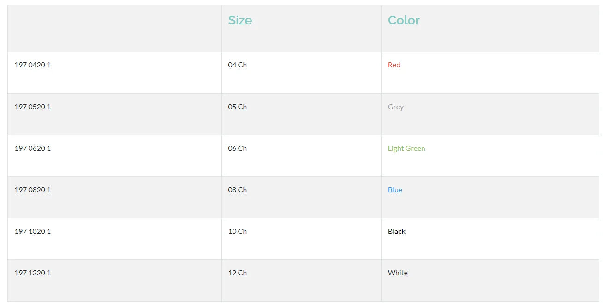The height and width of the screenshot is (304, 603).
Task: Select part number 197 0620 1
Action: pyautogui.click(x=33, y=149)
